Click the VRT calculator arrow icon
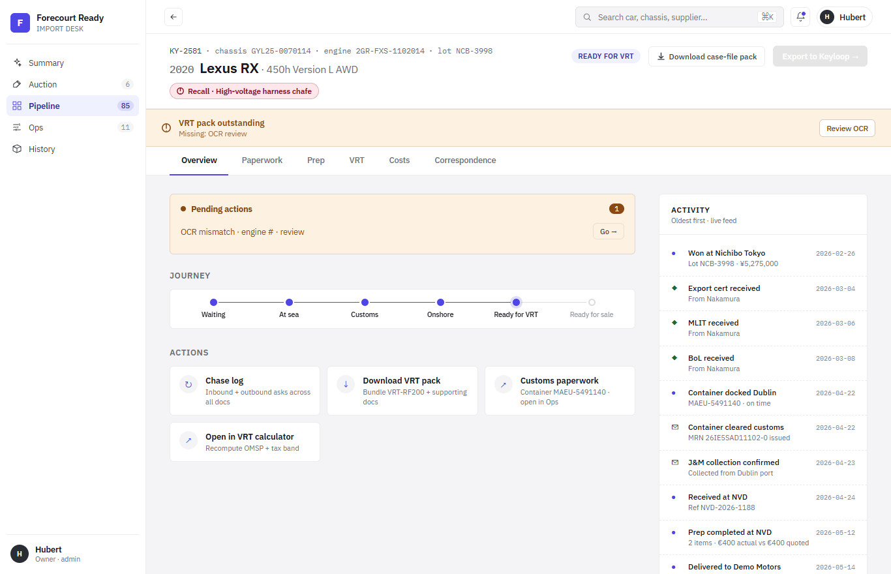Image resolution: width=891 pixels, height=574 pixels. click(189, 440)
